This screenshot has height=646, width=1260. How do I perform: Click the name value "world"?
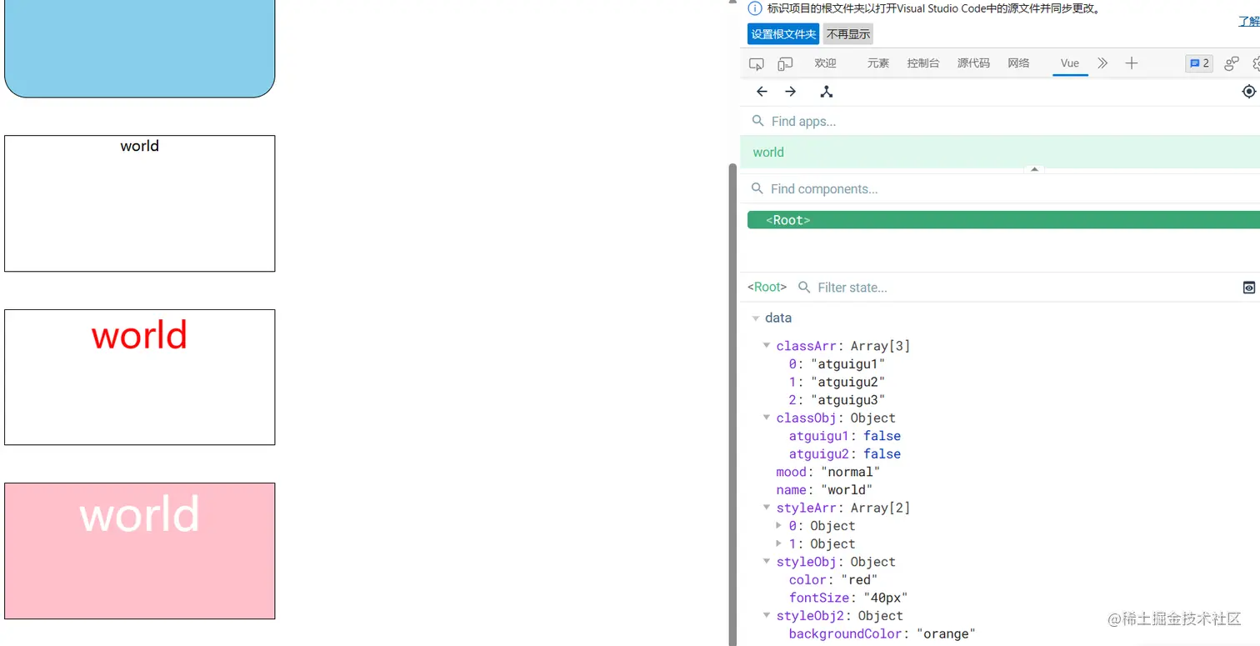(x=847, y=490)
